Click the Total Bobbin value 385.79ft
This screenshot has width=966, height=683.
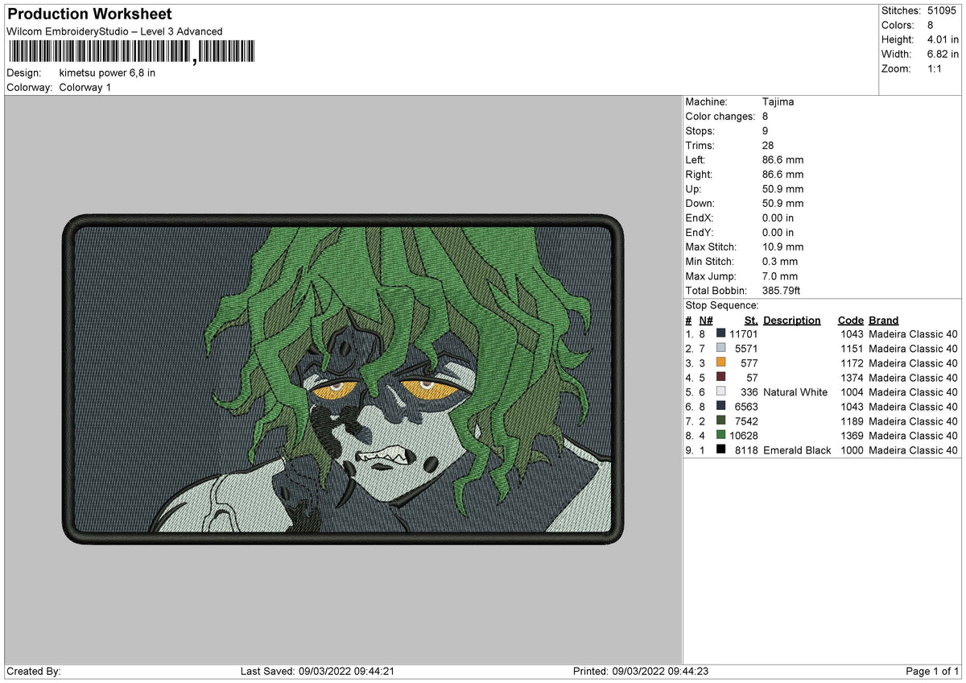coord(781,290)
